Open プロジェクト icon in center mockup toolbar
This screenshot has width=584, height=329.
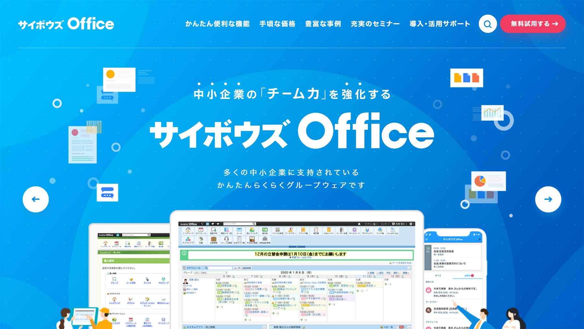click(x=367, y=231)
